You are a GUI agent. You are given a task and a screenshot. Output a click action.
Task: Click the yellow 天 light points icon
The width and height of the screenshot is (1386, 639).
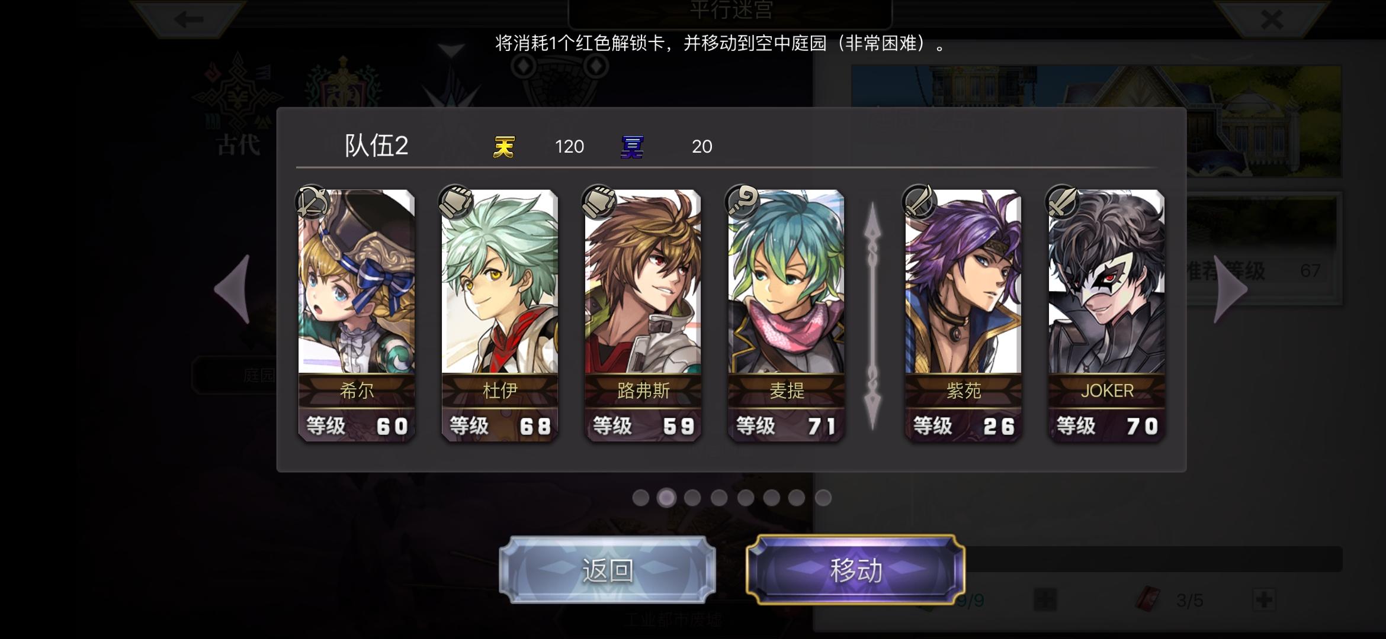point(504,146)
